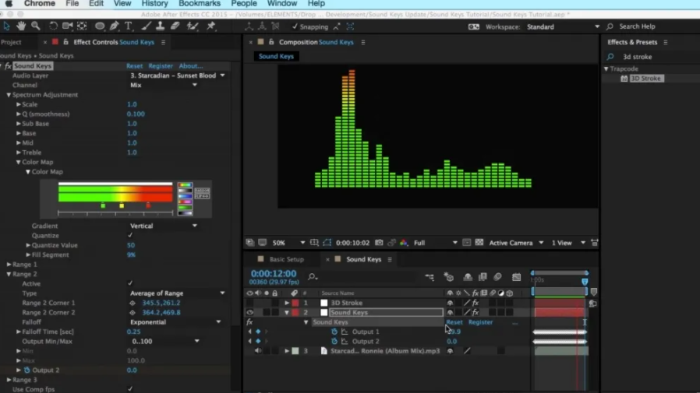Image resolution: width=700 pixels, height=393 pixels.
Task: Select the Rotation tool
Action: [x=53, y=26]
